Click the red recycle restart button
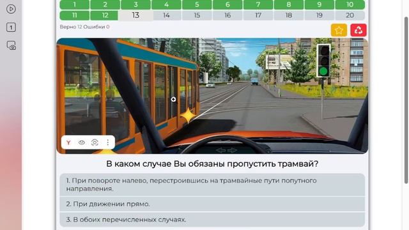409x230 pixels. click(x=359, y=30)
